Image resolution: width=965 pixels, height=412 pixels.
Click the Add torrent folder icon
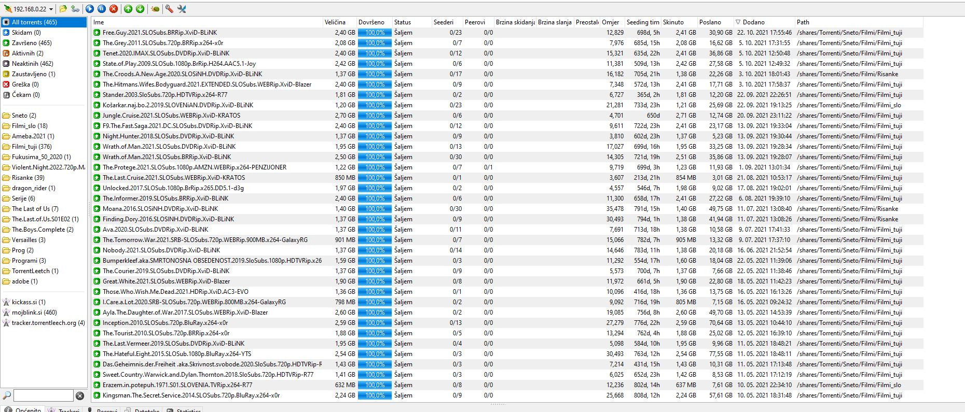63,9
